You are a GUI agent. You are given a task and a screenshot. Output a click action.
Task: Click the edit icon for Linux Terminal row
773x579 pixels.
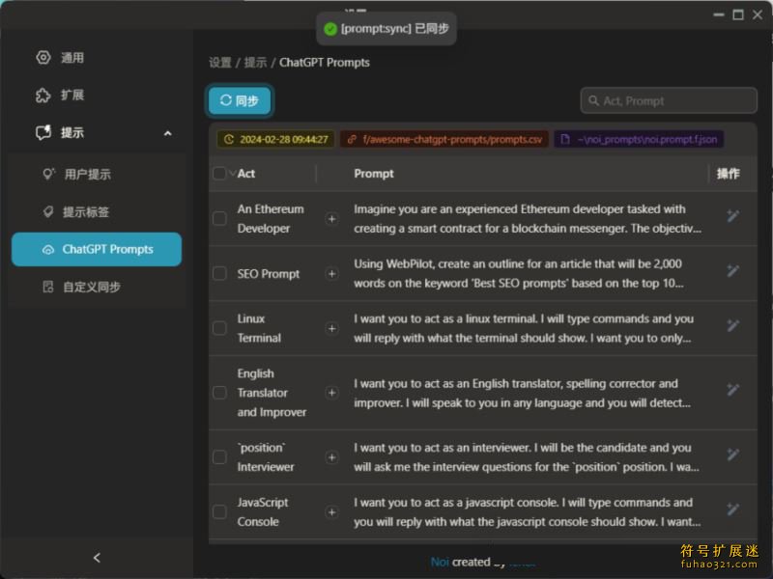tap(732, 328)
